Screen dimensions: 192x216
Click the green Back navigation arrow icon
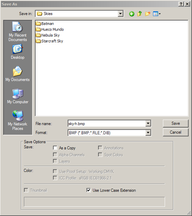tap(132, 14)
